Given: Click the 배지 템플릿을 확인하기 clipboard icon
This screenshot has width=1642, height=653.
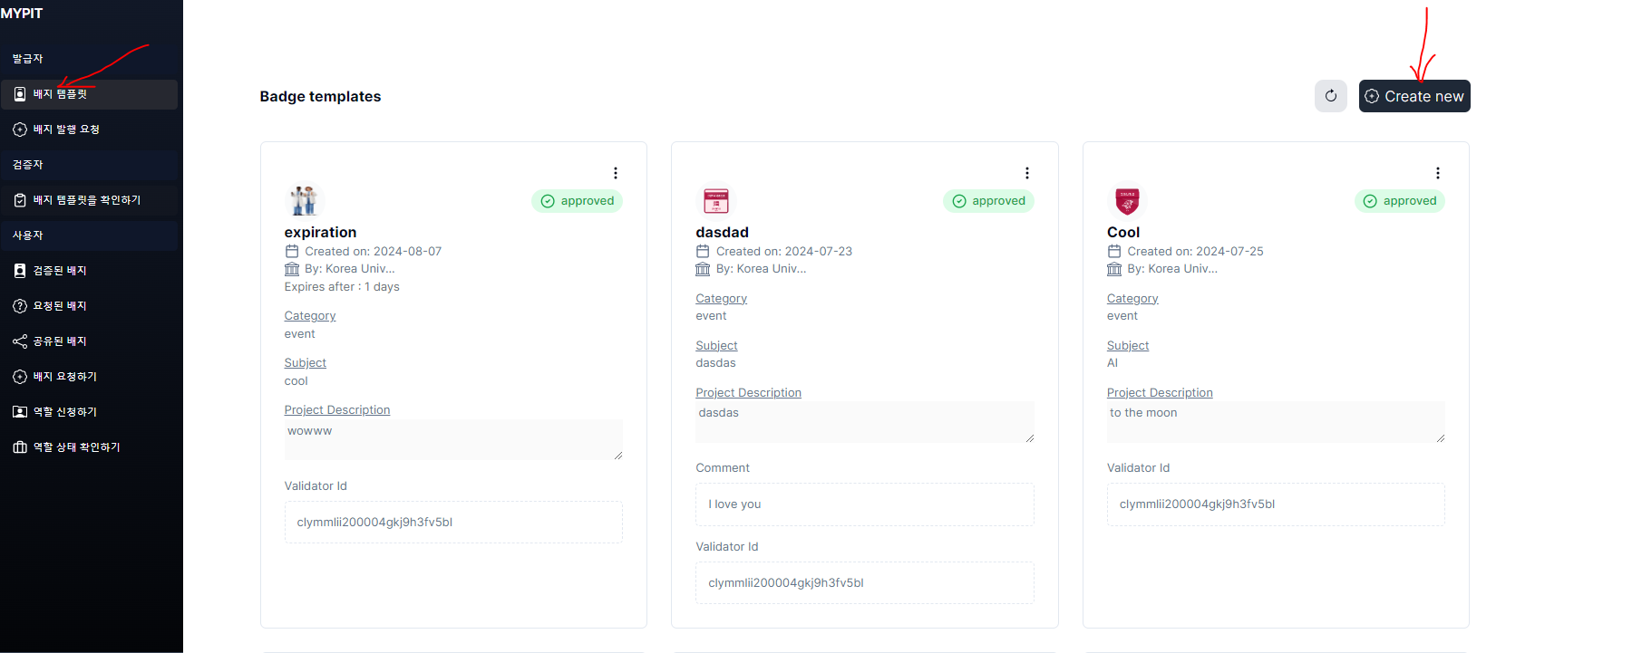Looking at the screenshot, I should pyautogui.click(x=20, y=200).
